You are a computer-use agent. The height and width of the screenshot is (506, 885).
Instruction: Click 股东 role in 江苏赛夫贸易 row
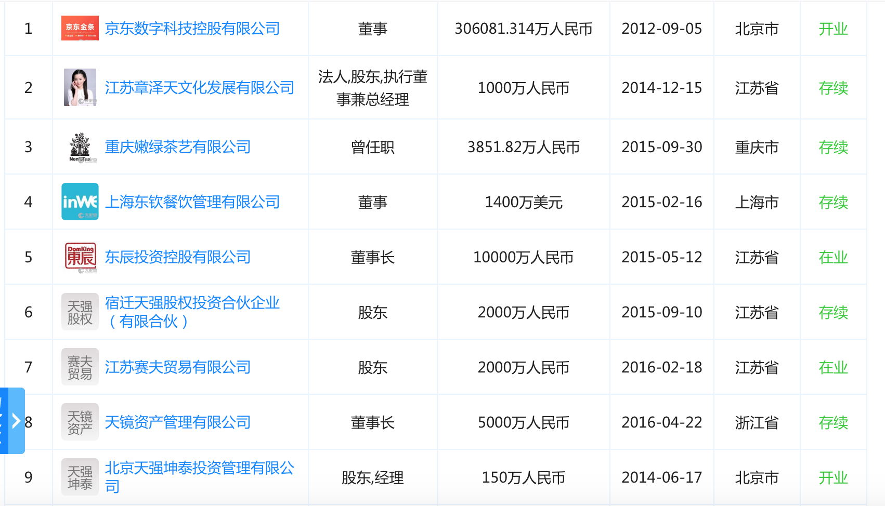pos(373,367)
